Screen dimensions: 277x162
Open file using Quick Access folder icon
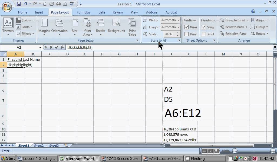pos(52,4)
